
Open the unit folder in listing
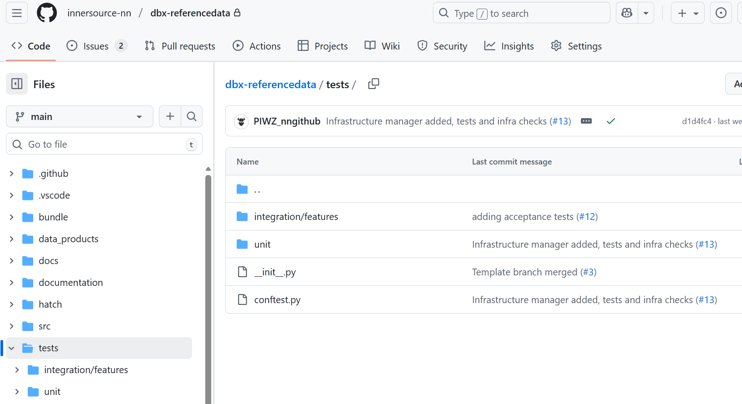pyautogui.click(x=262, y=244)
